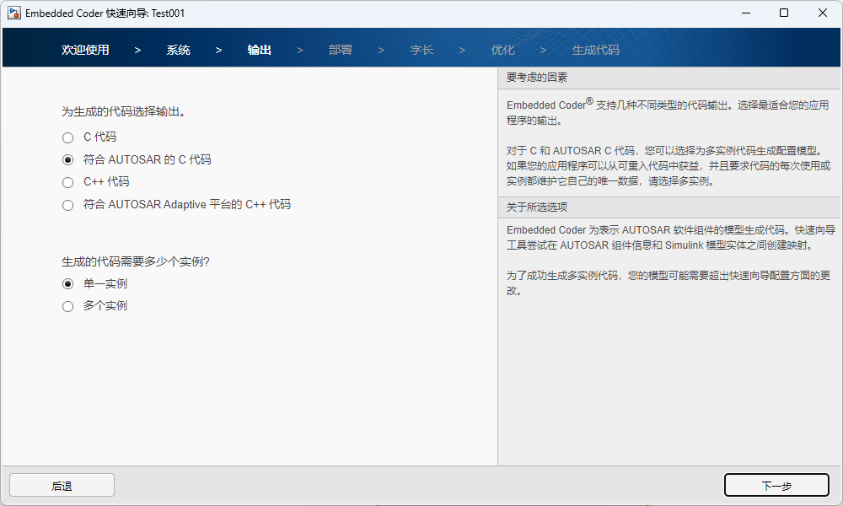Close the Embedded Coder 快速向导 window
This screenshot has height=506, width=843.
(823, 13)
